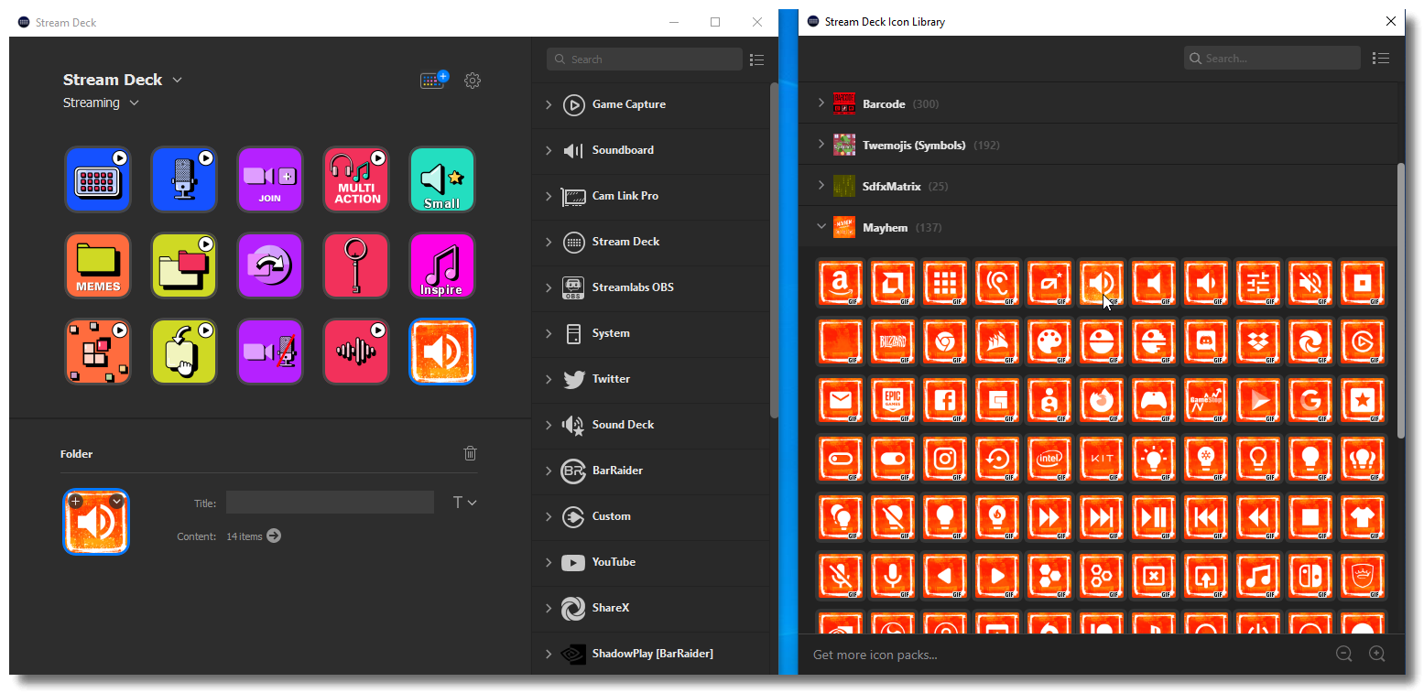Screen dimensions: 1424x693
Task: Expand the Barcode icon pack
Action: [821, 103]
